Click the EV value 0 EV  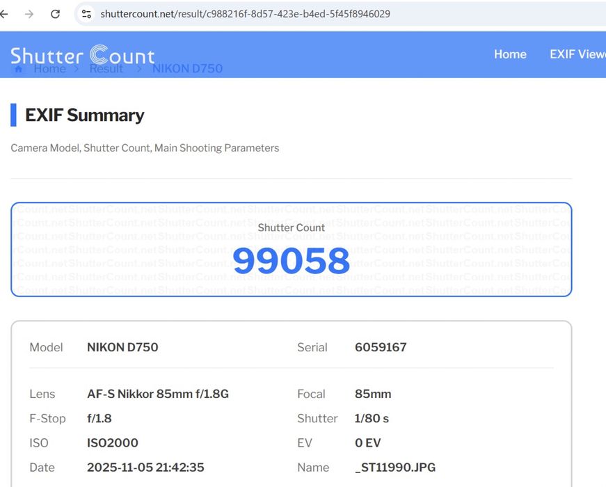click(x=367, y=443)
